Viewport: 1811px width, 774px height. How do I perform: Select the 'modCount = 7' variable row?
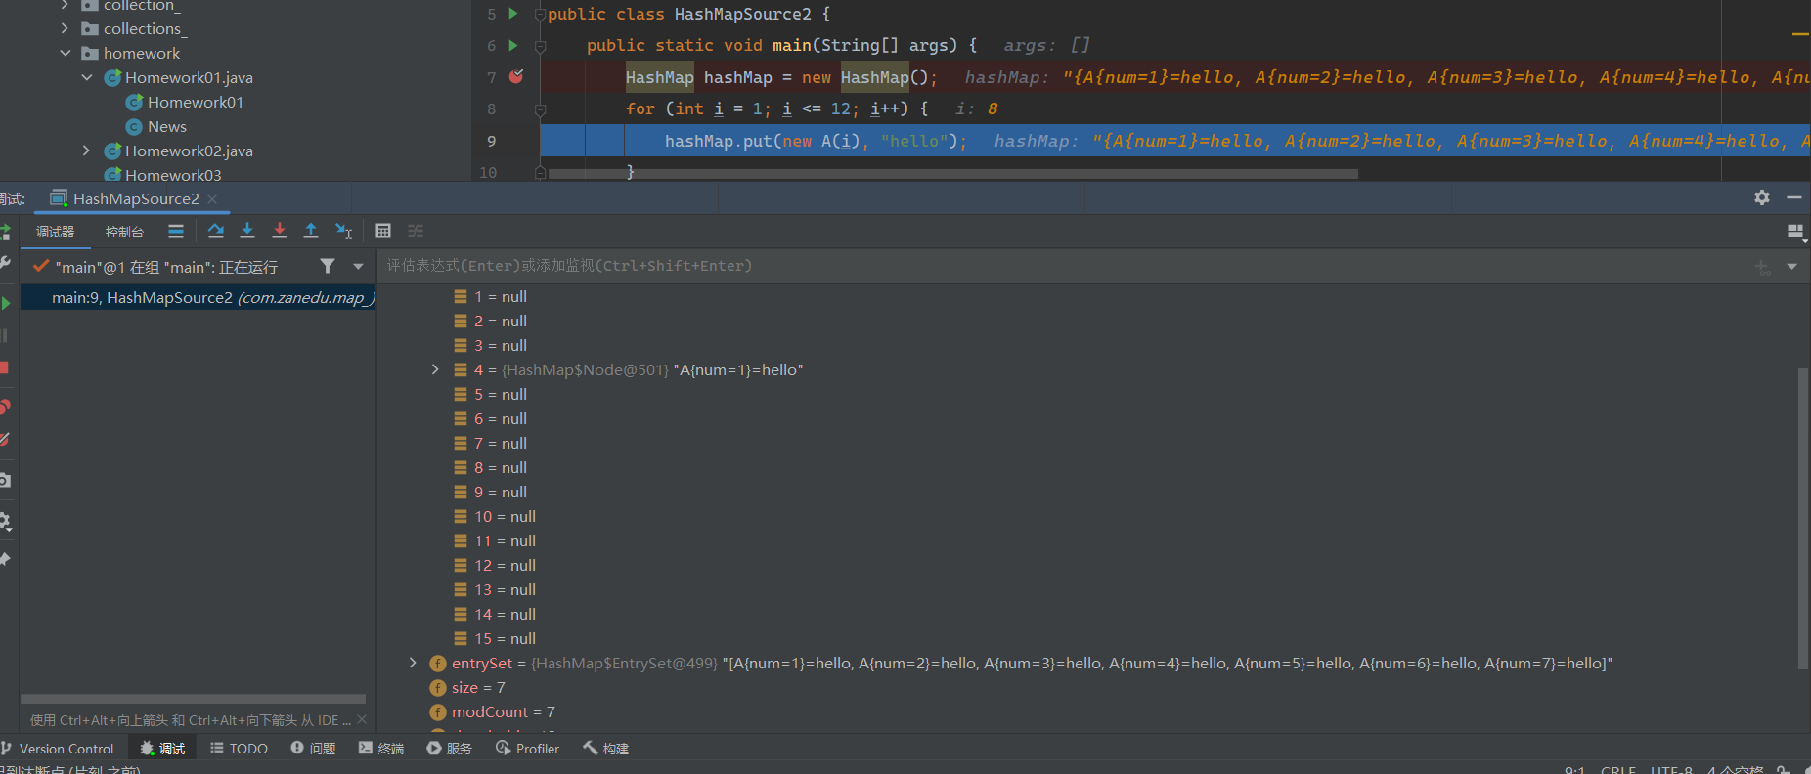pyautogui.click(x=492, y=711)
